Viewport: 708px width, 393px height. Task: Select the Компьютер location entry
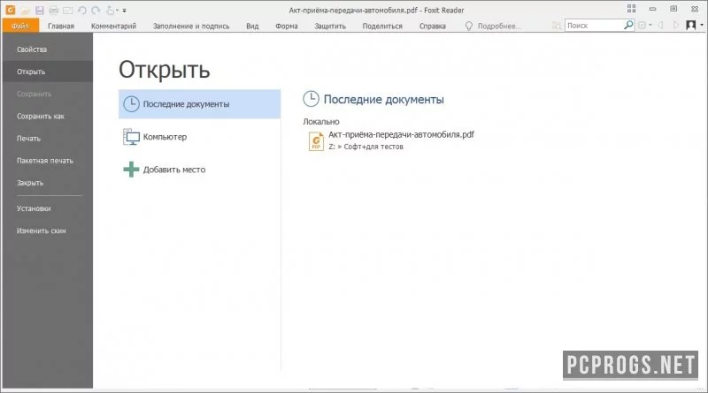[200, 137]
